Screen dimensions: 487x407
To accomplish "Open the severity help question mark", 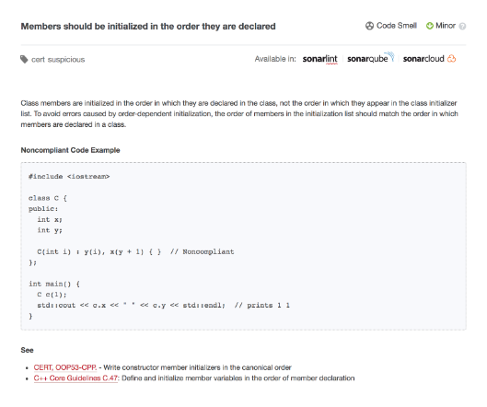I will (462, 27).
